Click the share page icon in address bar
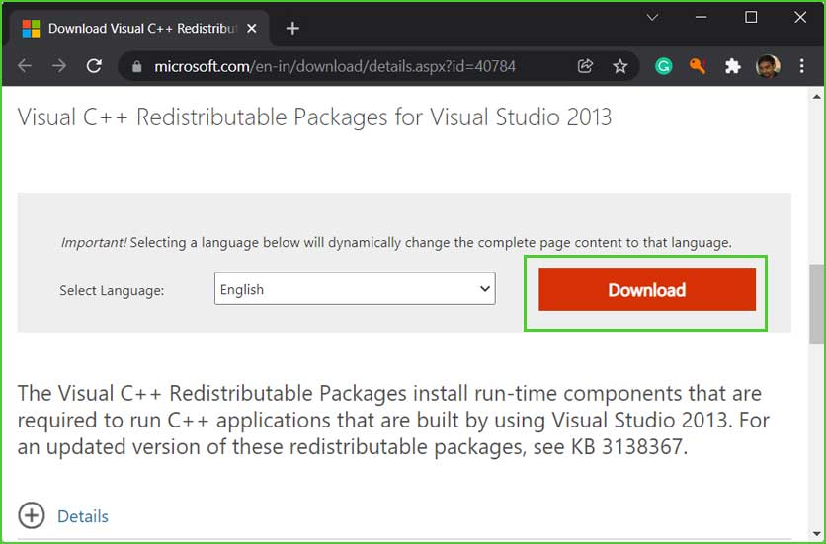The height and width of the screenshot is (544, 826). pyautogui.click(x=585, y=66)
